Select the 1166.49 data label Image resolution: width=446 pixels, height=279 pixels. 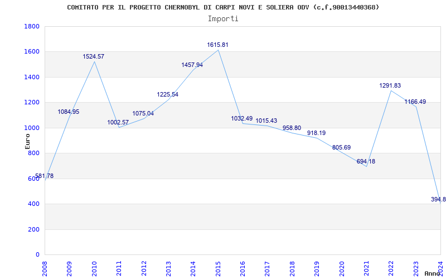click(415, 102)
